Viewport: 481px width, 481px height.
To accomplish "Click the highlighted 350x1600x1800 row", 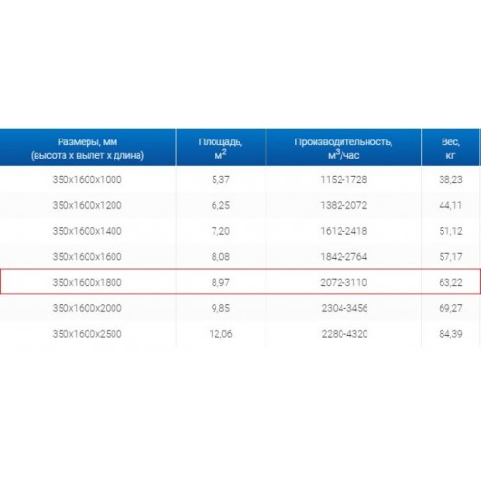I will click(240, 282).
